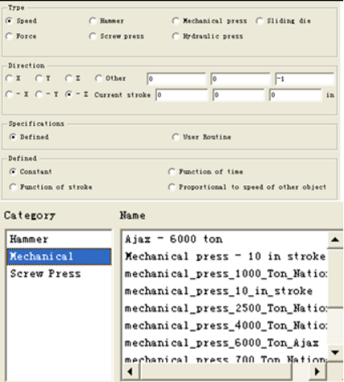Image resolution: width=344 pixels, height=382 pixels.
Task: Click the second direction vector field
Action: pyautogui.click(x=240, y=79)
